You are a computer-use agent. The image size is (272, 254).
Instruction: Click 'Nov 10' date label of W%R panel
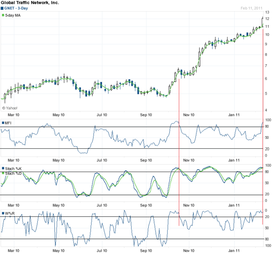coord(189,251)
